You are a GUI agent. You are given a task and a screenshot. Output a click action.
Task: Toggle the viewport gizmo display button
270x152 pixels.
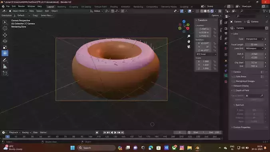tap(182, 11)
